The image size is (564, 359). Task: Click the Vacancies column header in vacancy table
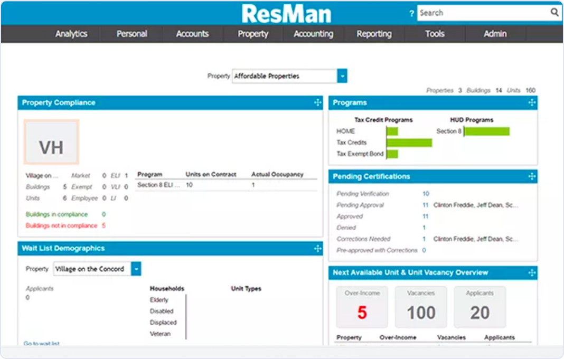click(451, 337)
